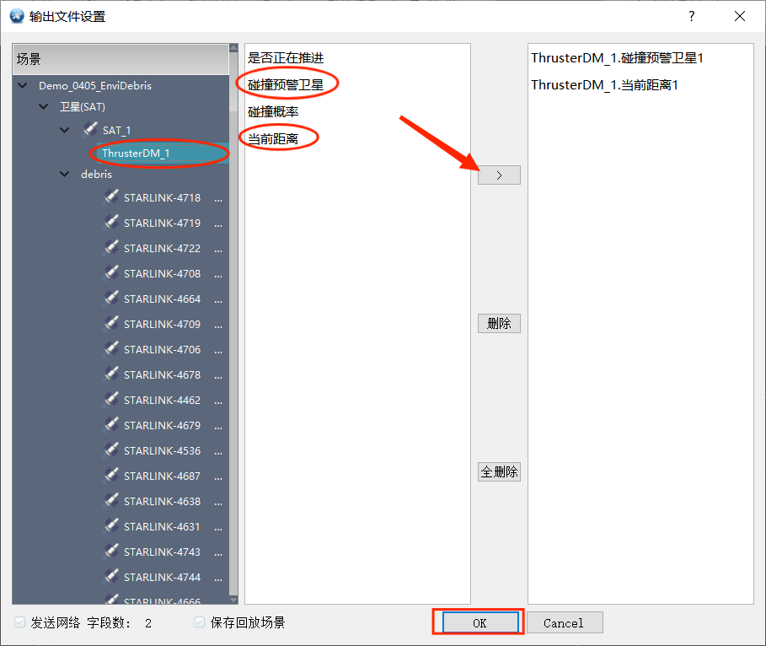Image resolution: width=766 pixels, height=646 pixels.
Task: Collapse the 卫星(SAT) tree group
Action: click(x=44, y=106)
